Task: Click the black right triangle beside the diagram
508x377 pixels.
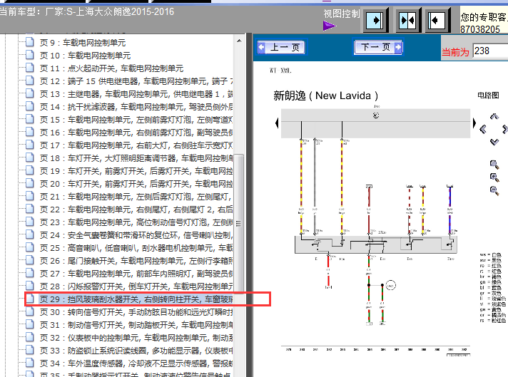Action: pos(474,123)
